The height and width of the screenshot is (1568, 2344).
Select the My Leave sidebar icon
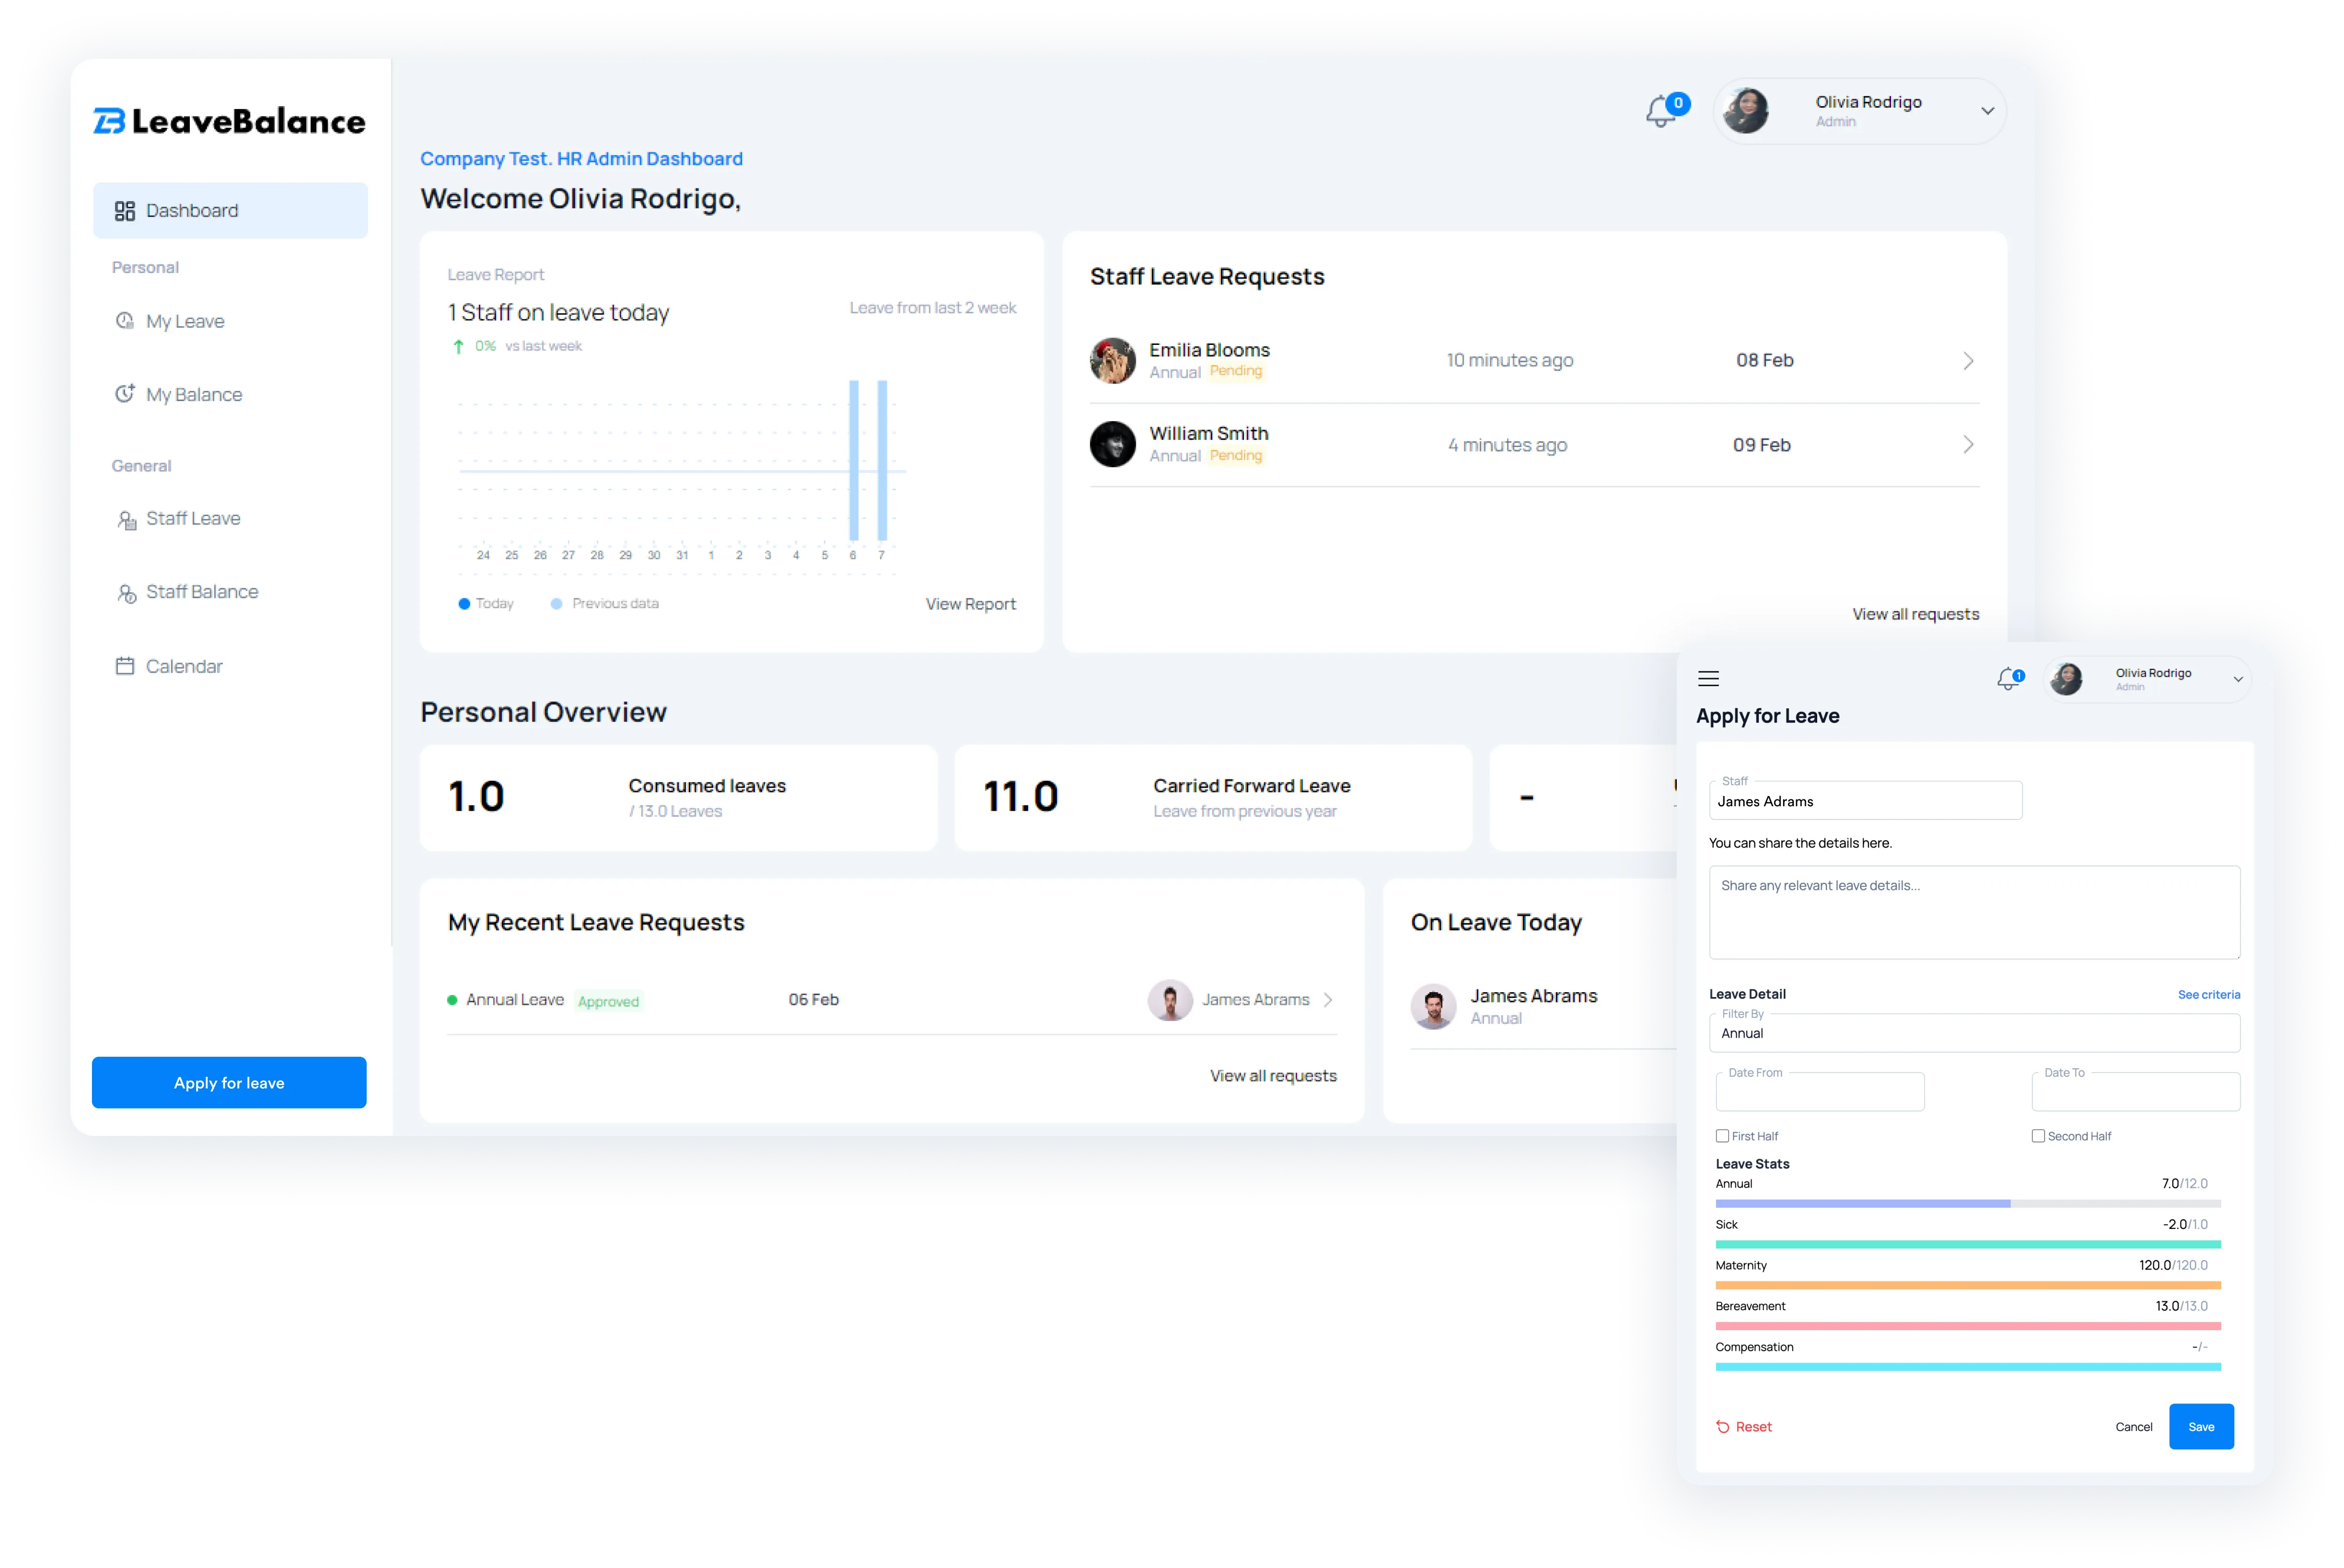125,320
